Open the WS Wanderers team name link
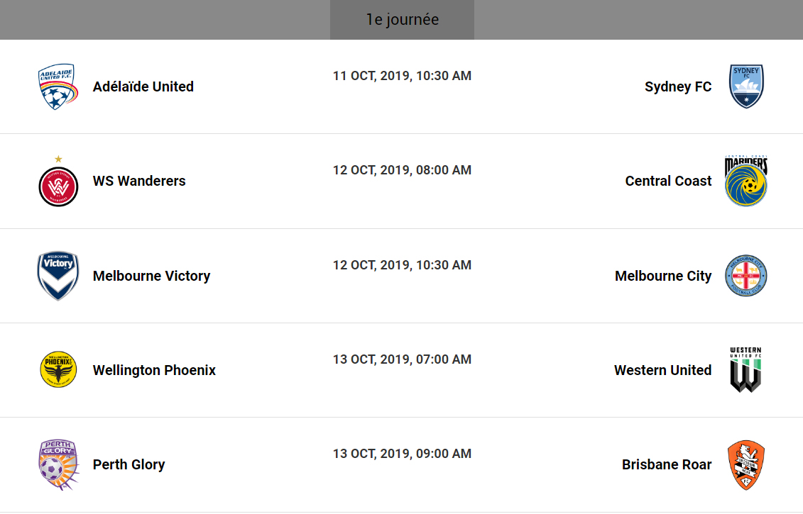This screenshot has width=803, height=514. click(139, 181)
